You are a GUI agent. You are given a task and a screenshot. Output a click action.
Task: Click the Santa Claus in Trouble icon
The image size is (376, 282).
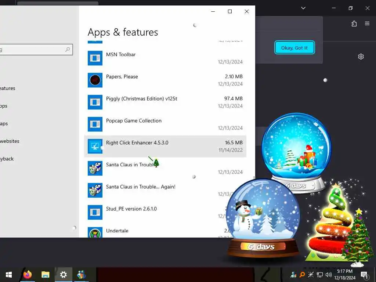click(x=95, y=168)
